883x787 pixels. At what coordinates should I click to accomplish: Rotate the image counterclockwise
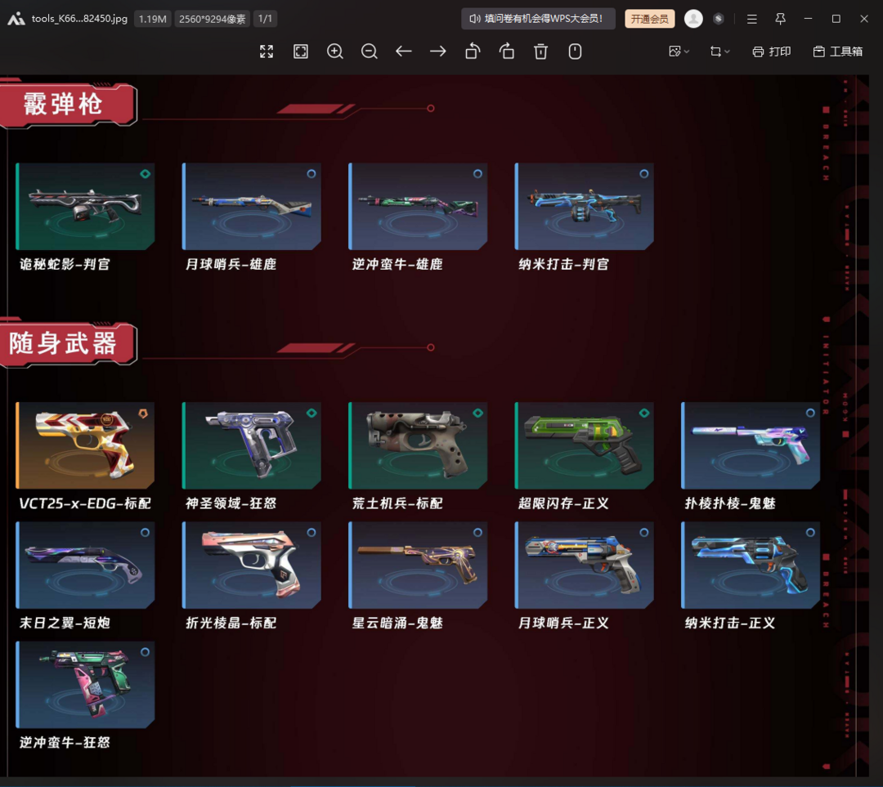[473, 51]
